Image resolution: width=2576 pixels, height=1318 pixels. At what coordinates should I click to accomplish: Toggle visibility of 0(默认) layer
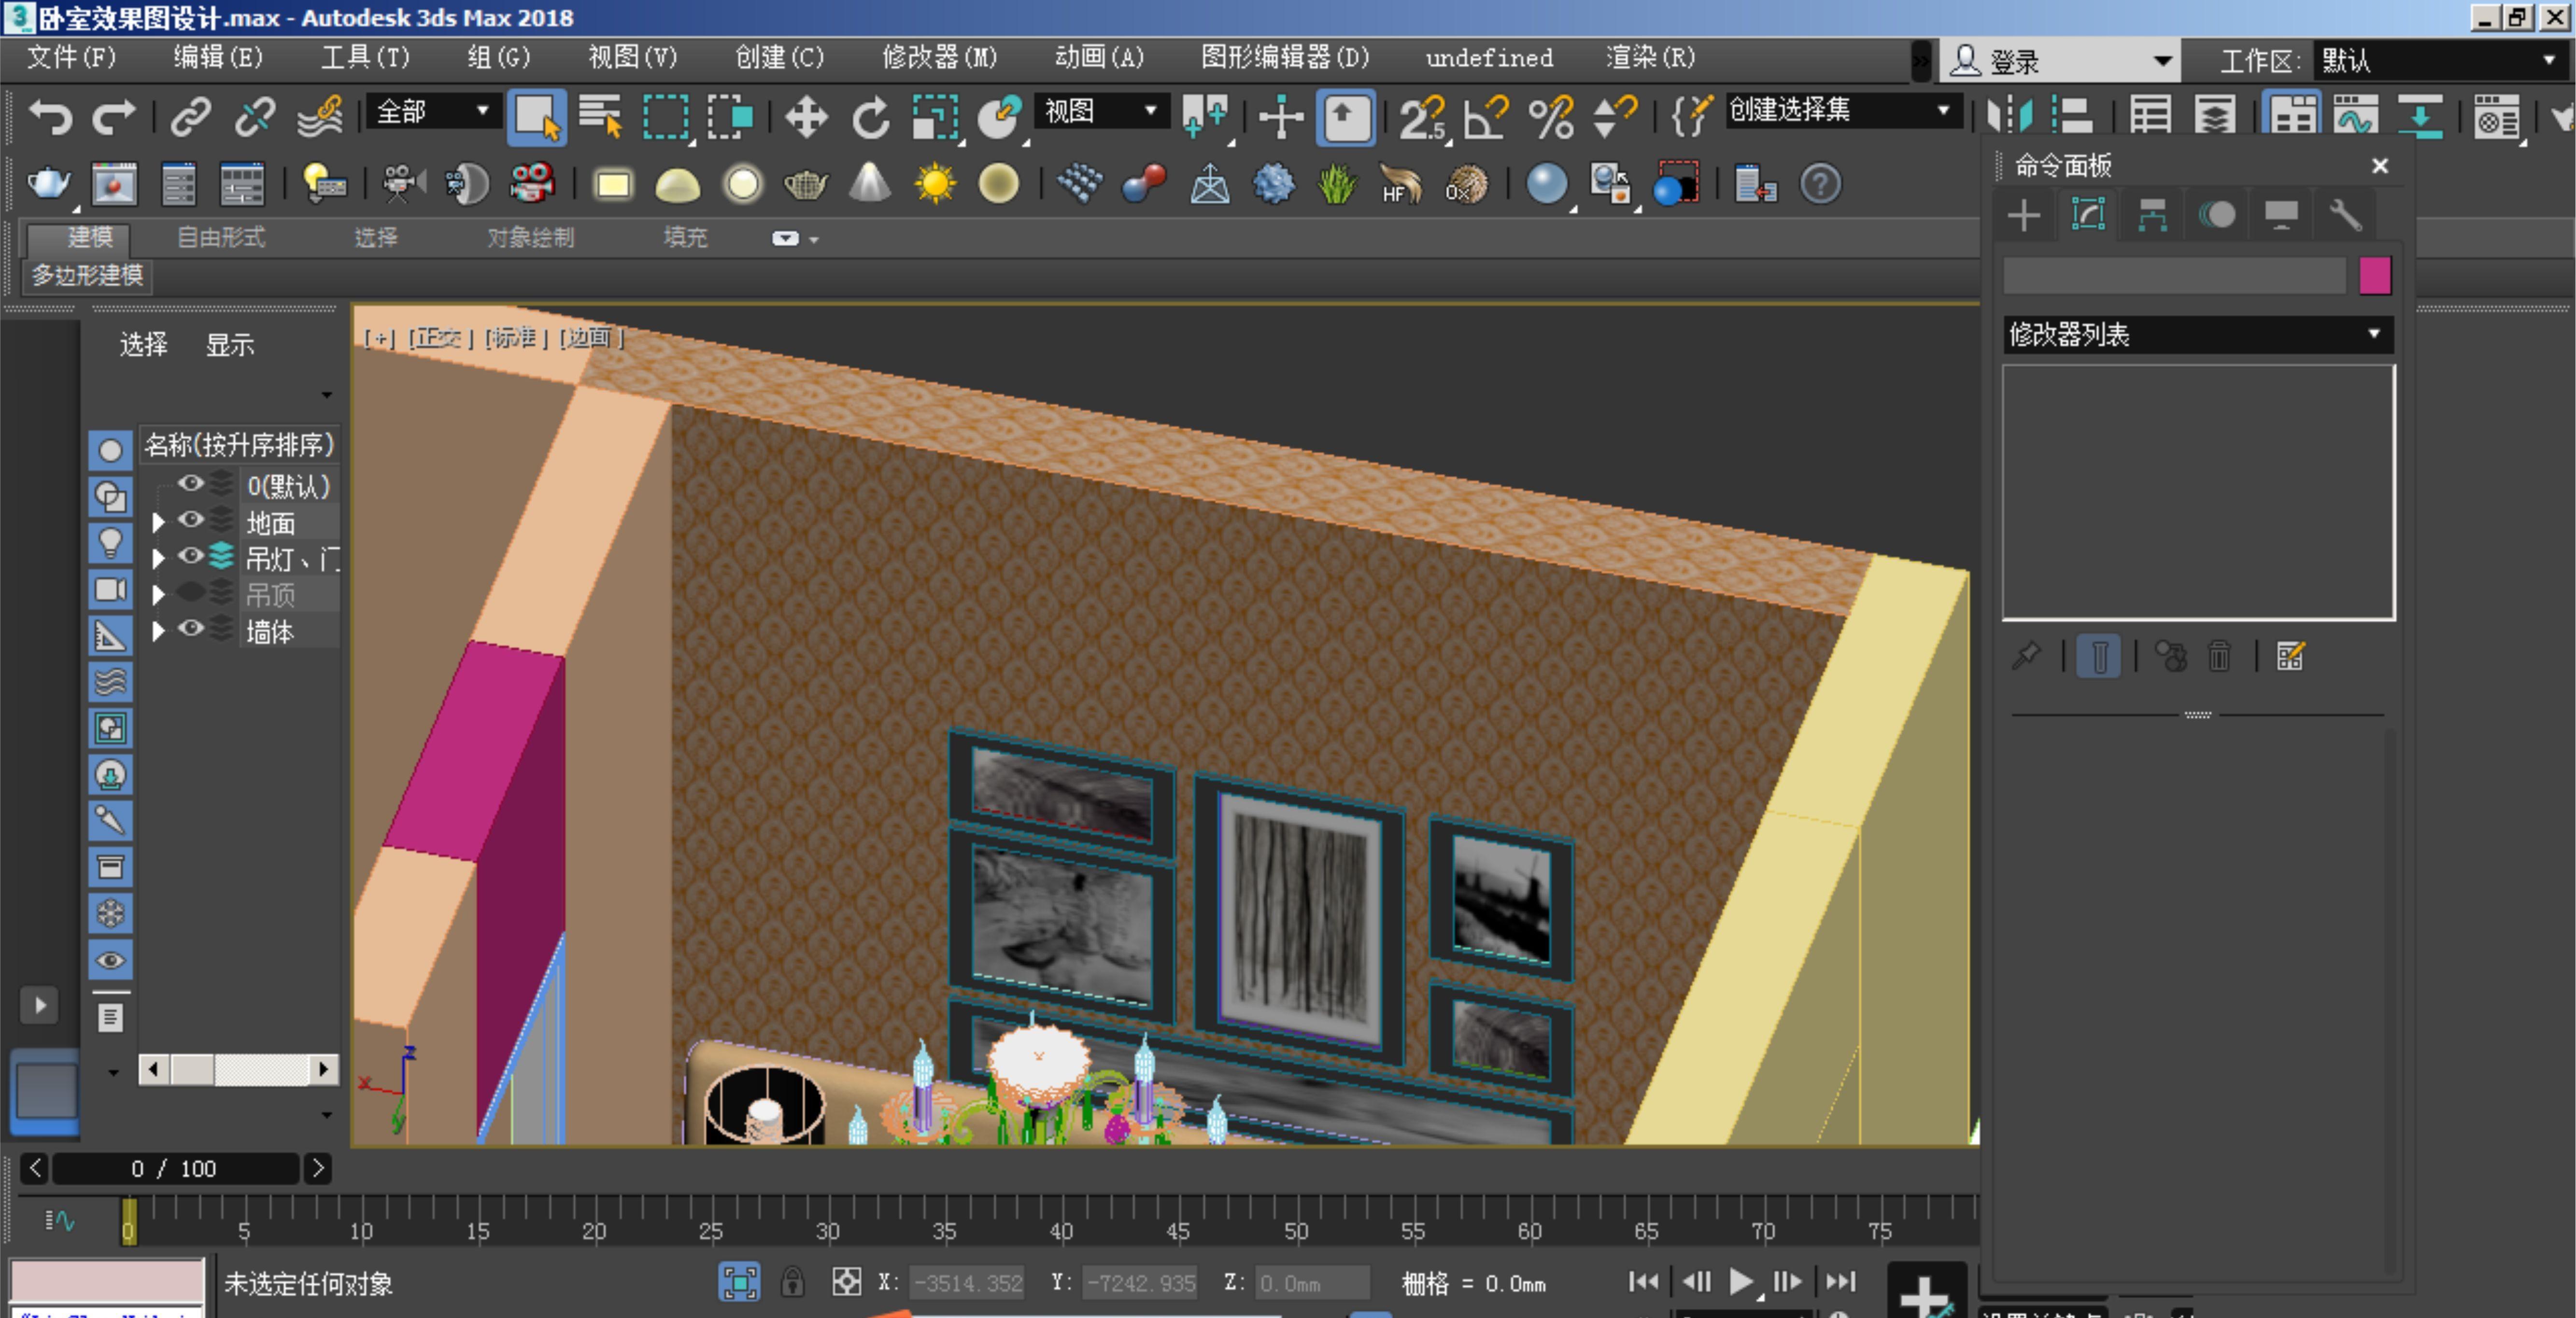tap(190, 484)
